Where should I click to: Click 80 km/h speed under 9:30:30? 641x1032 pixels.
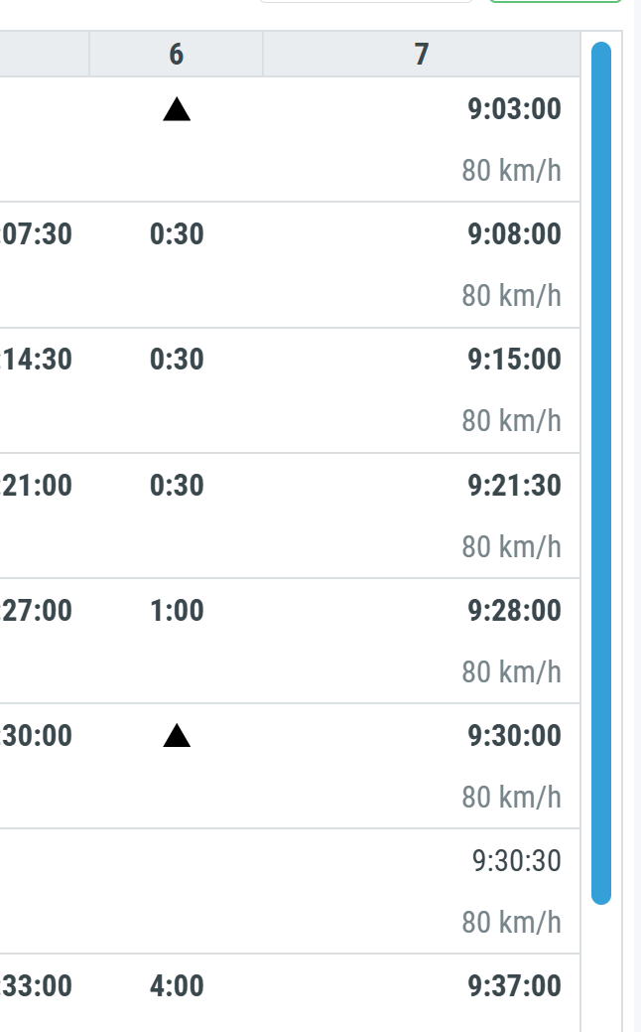tap(511, 923)
